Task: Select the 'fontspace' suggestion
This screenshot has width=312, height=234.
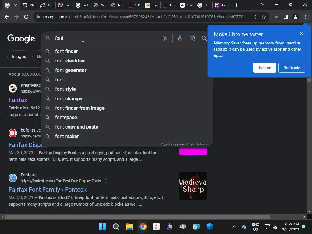Action: click(x=127, y=117)
